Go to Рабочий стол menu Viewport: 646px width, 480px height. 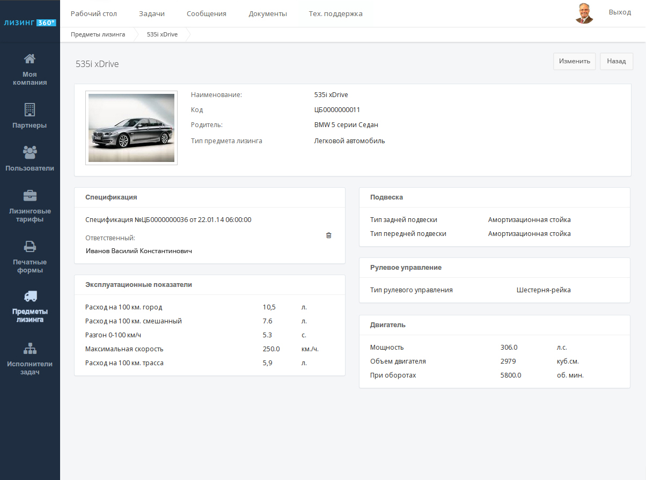94,13
